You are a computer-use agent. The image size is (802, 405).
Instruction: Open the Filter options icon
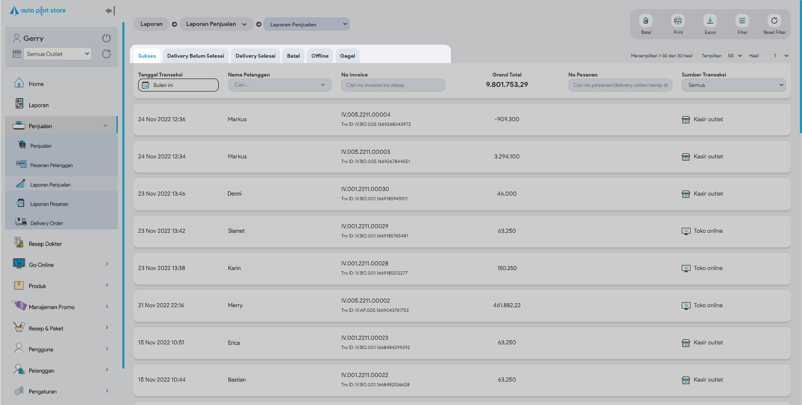click(x=742, y=21)
